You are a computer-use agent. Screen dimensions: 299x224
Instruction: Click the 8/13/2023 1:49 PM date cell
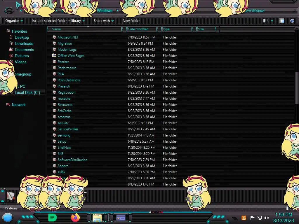coord(141,86)
